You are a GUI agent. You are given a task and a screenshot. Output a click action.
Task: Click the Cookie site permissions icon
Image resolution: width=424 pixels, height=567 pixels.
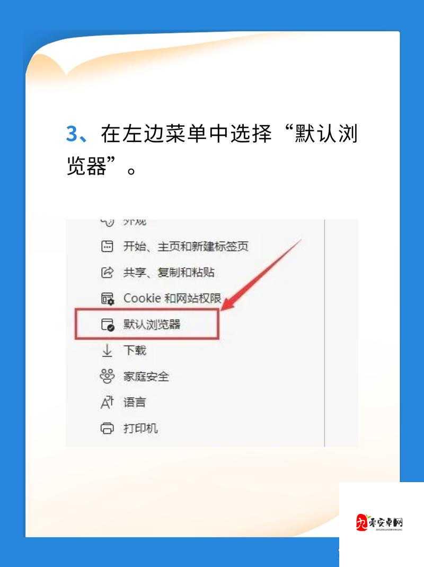pos(108,299)
